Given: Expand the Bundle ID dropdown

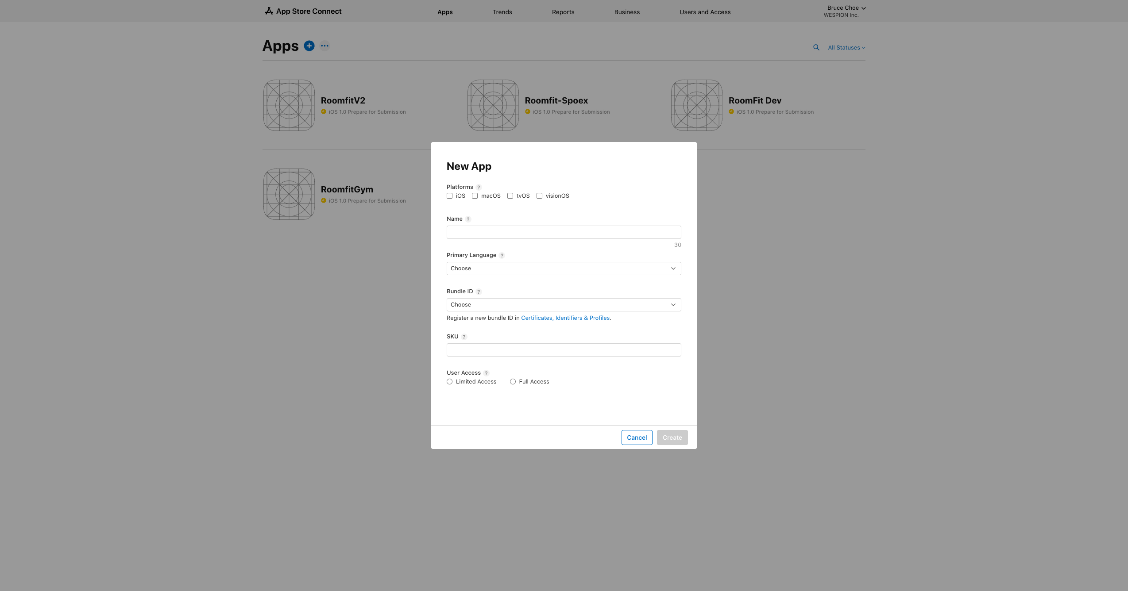Looking at the screenshot, I should coord(564,305).
